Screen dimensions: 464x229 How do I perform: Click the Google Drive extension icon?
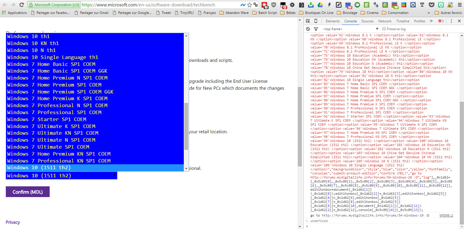pos(320,5)
